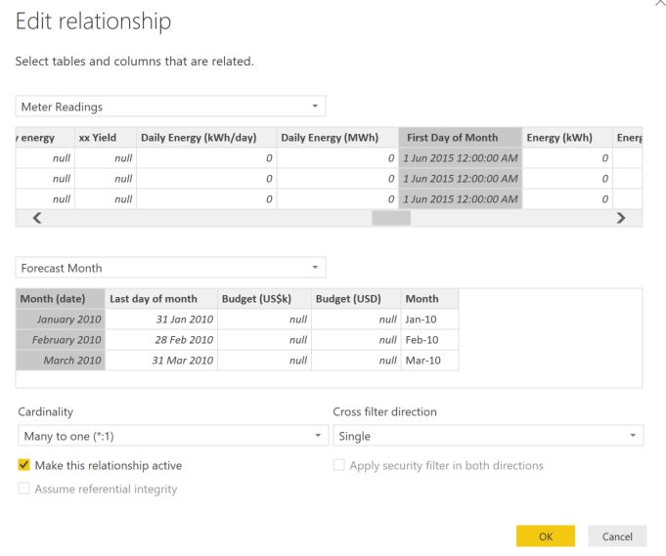Uncheck Make this relationship active

click(23, 465)
